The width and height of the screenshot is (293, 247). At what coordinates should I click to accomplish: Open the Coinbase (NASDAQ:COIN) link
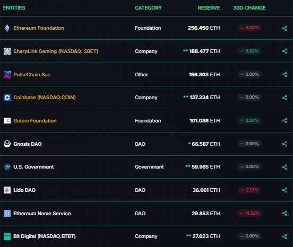[x=45, y=98]
